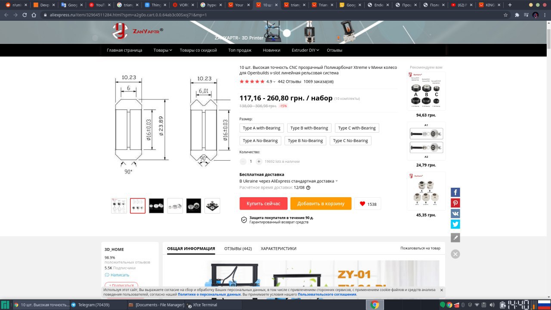Select the Type B with-Bearing option
This screenshot has width=551, height=310.
[x=309, y=128]
